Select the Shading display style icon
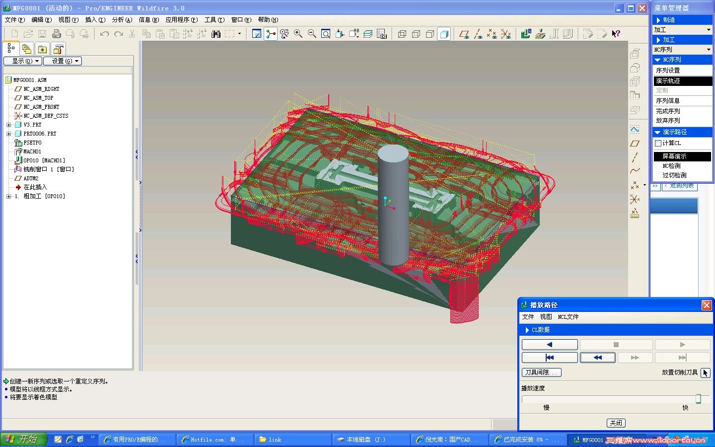 pos(444,34)
